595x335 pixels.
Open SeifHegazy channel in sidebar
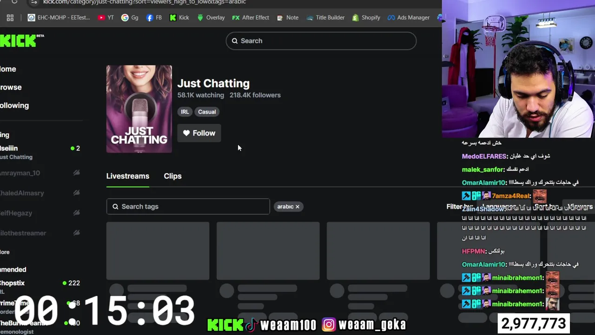[40, 213]
